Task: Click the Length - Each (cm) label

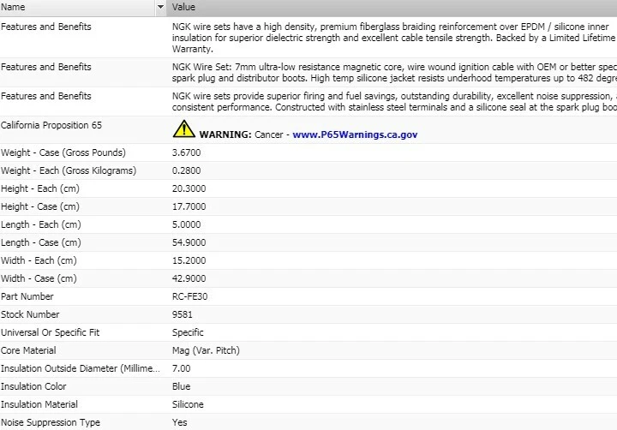Action: click(40, 224)
